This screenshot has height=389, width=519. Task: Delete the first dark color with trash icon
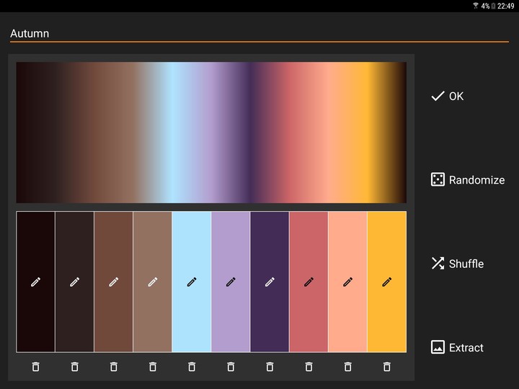pyautogui.click(x=36, y=367)
